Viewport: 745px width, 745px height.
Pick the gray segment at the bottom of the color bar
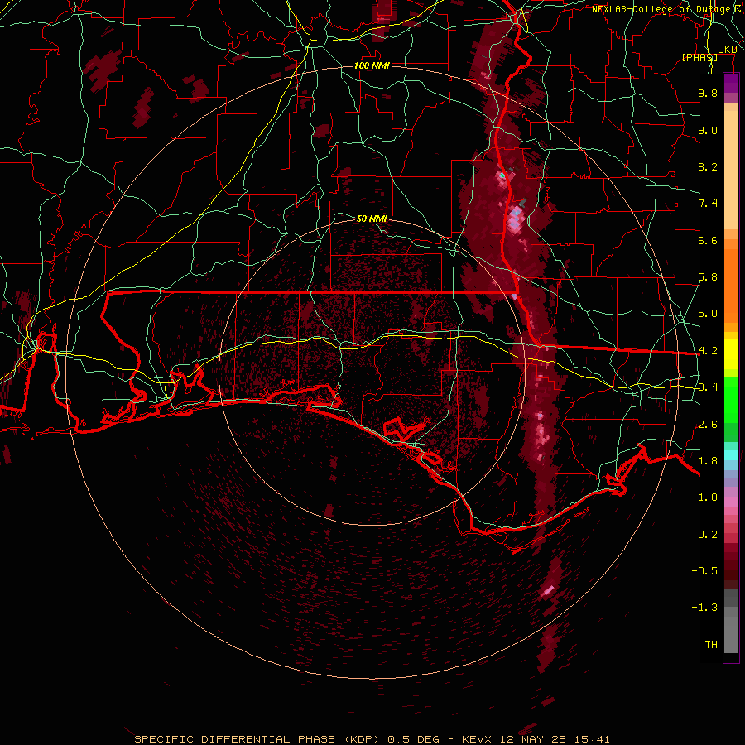tap(731, 630)
